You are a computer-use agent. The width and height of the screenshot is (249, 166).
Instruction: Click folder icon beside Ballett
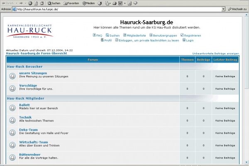click(x=12, y=108)
